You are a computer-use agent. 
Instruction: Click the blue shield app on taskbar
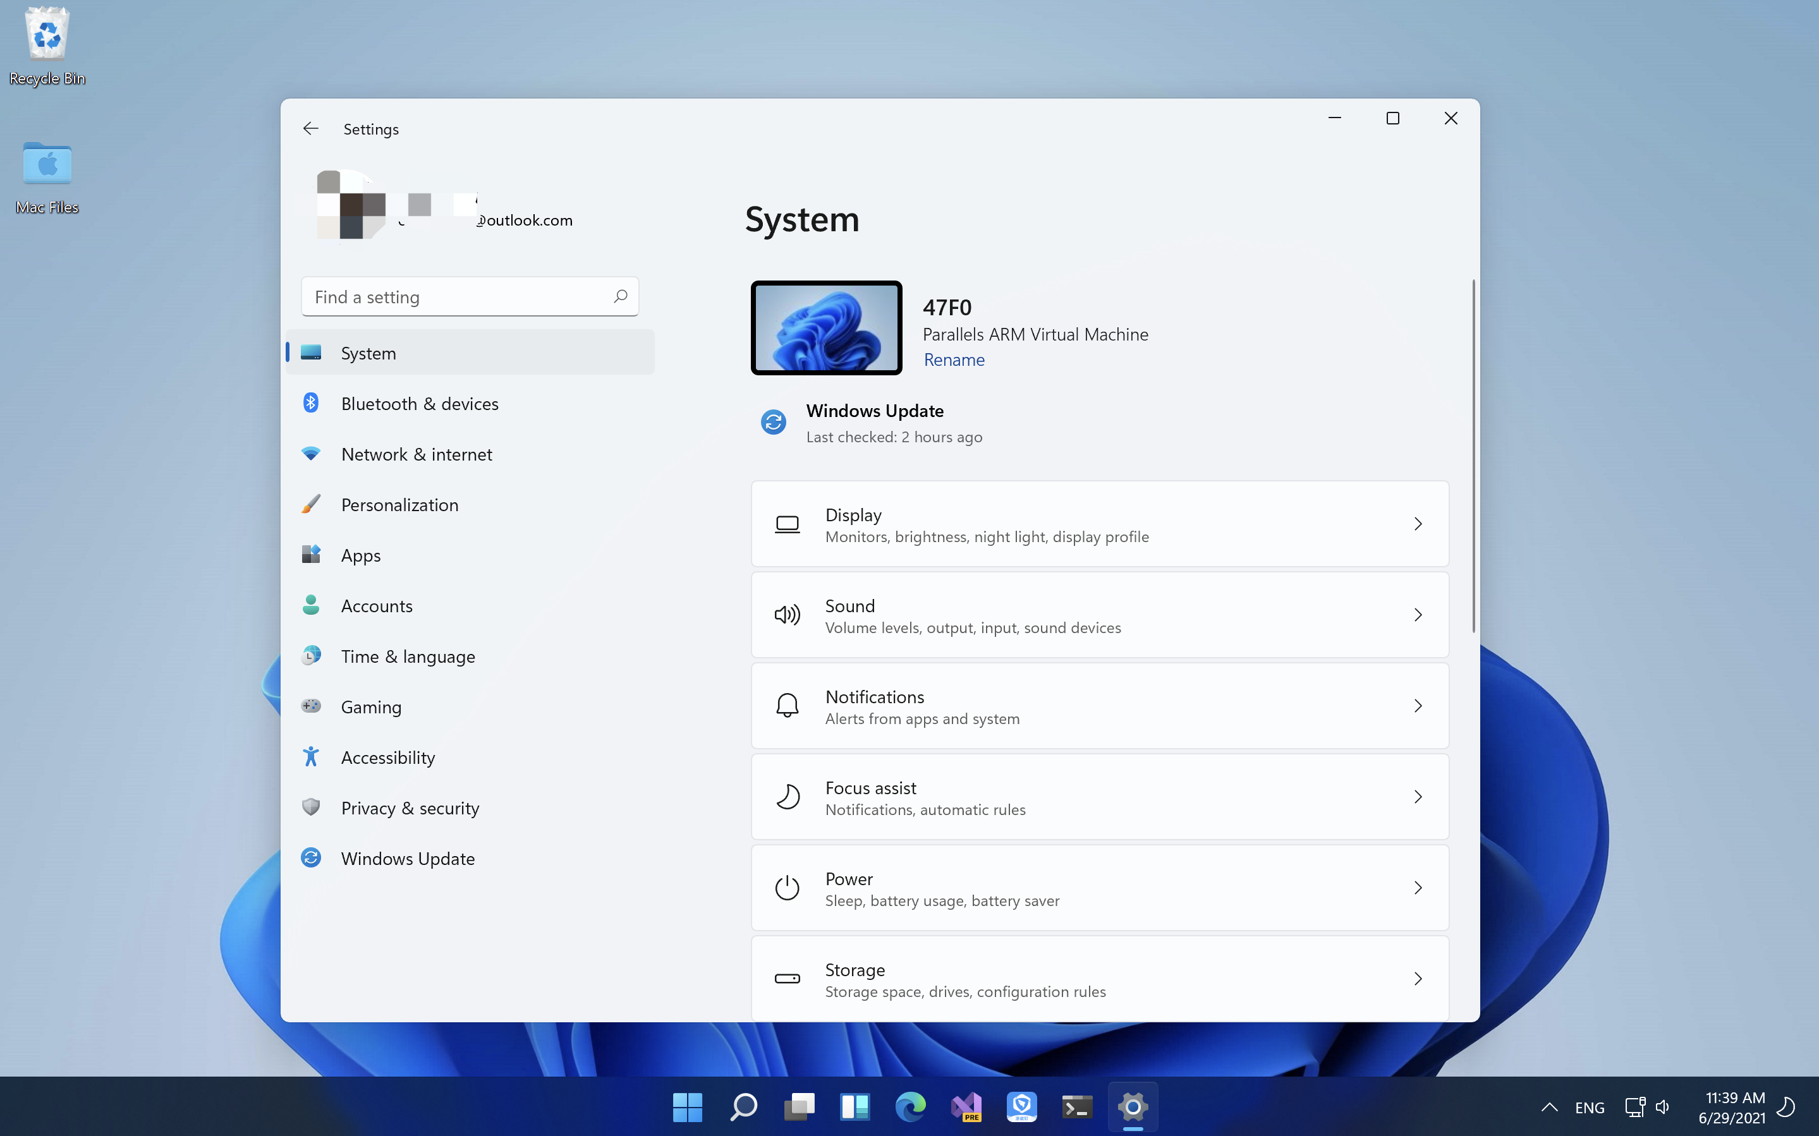tap(1021, 1107)
